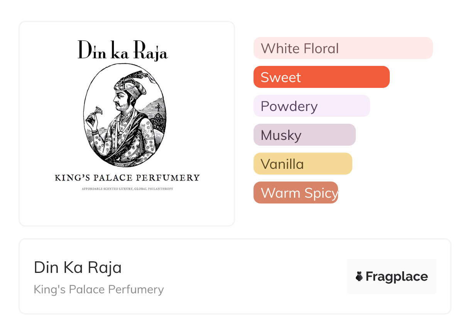Click the yellow Vanilla accord bar
The width and height of the screenshot is (470, 333).
303,164
